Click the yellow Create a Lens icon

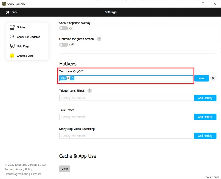point(12,56)
